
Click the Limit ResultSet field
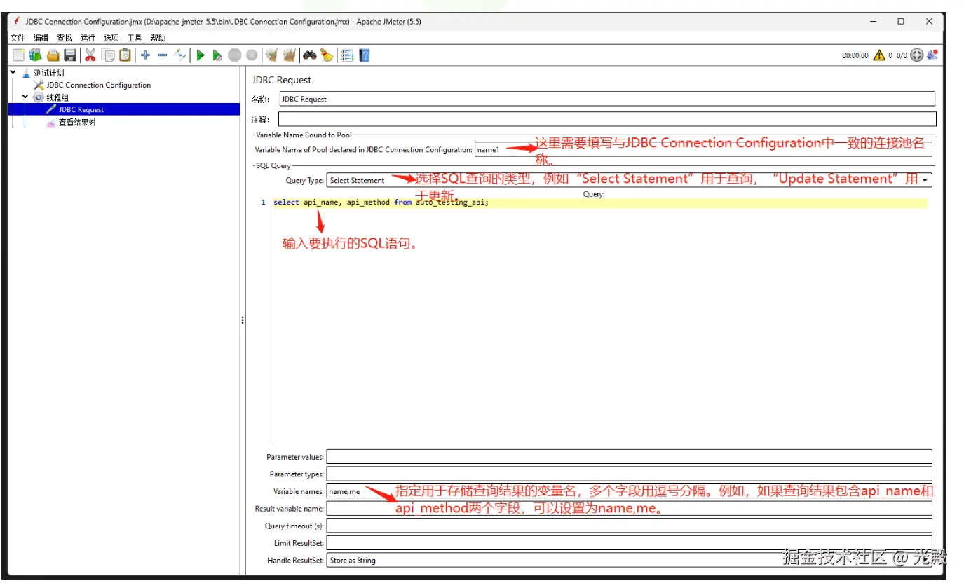pyautogui.click(x=630, y=542)
